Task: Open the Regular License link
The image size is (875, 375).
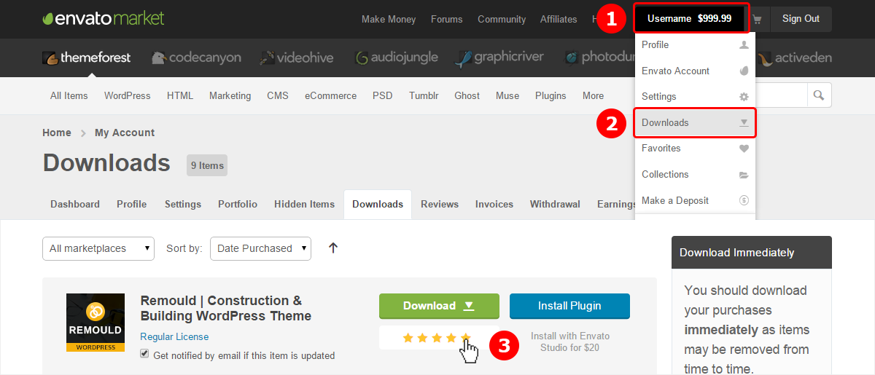Action: (174, 337)
